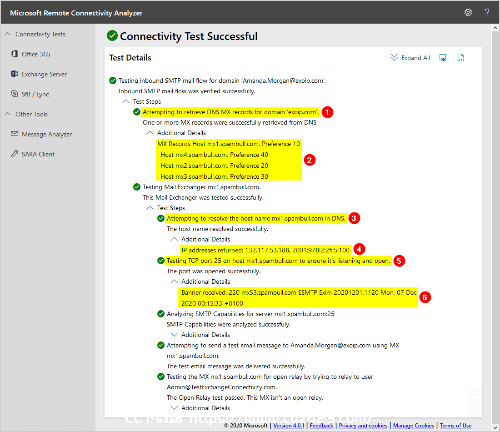Click the save as XML report icon
Screen dimensions: 500x432
443,58
